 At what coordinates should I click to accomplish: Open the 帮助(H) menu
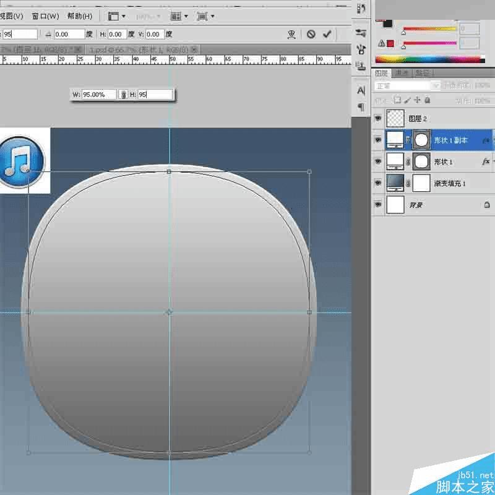click(x=80, y=16)
